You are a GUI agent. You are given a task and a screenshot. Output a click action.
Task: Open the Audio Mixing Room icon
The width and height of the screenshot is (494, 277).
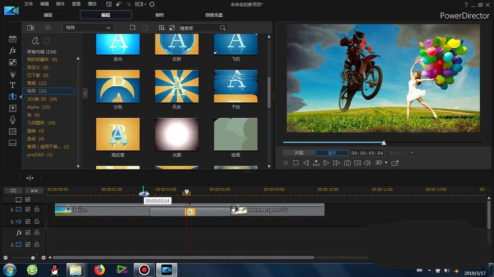click(x=13, y=108)
